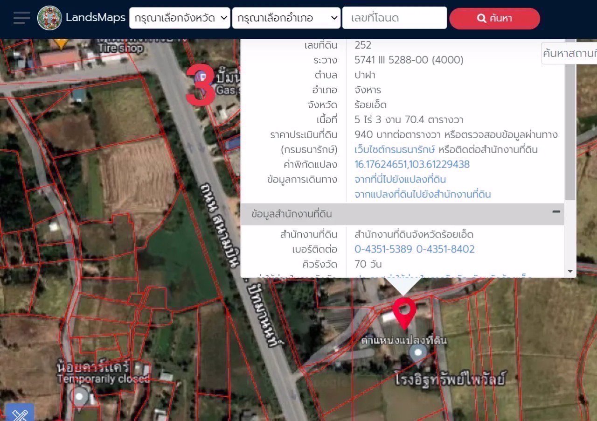Open directions จากที่นี่ไปยังแปลงที่ดิน
This screenshot has height=421, width=597.
[400, 180]
